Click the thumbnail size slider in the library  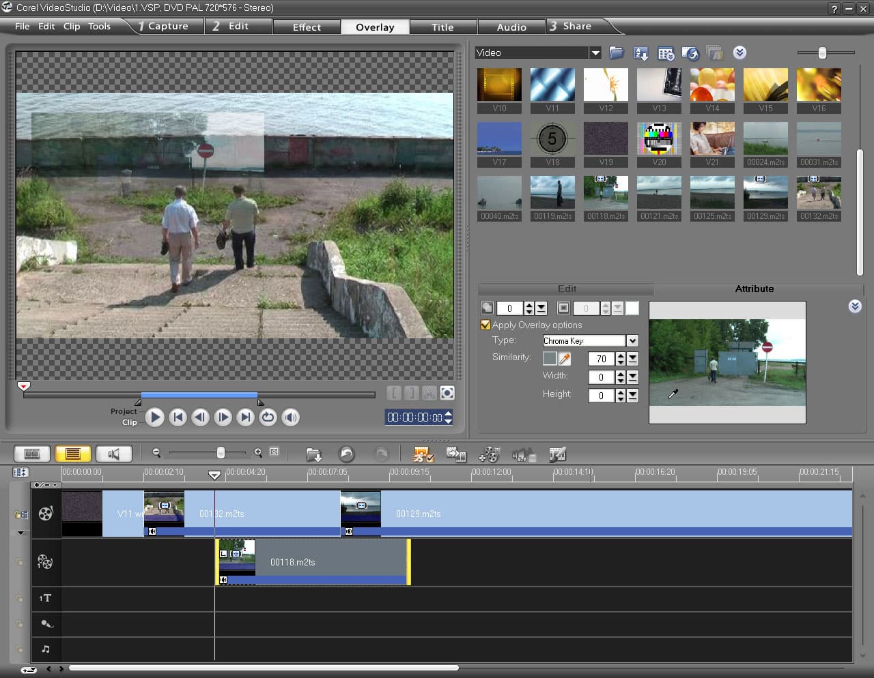822,53
